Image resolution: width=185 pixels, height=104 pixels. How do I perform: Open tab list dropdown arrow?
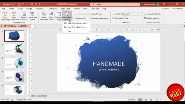click(x=182, y=26)
